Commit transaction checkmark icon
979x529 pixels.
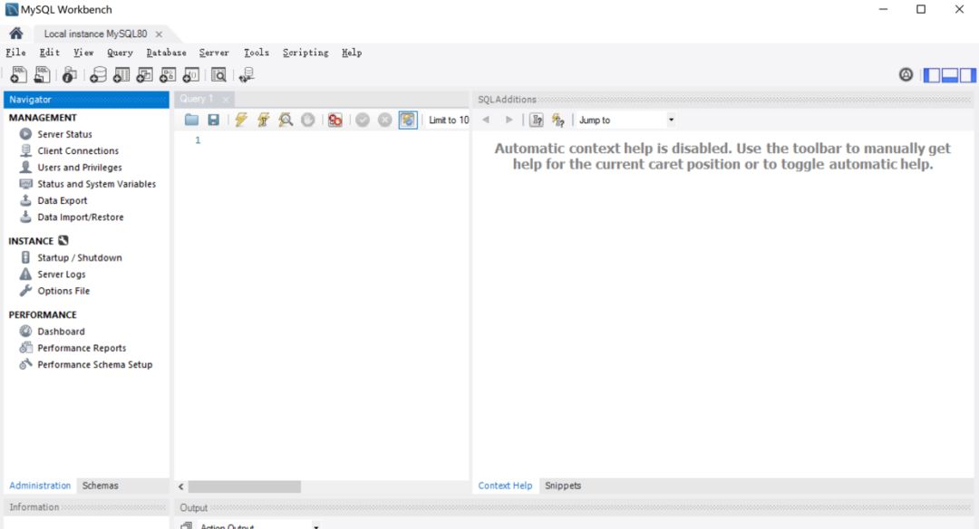click(363, 120)
